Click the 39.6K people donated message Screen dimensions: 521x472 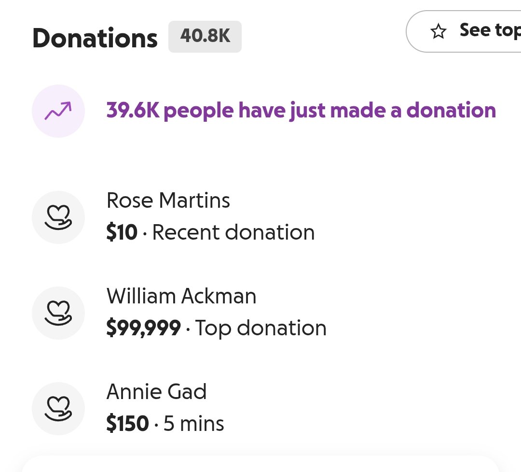pyautogui.click(x=301, y=111)
